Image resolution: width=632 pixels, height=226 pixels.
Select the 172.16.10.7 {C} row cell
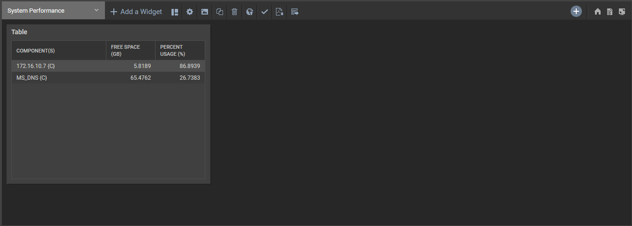pos(59,66)
